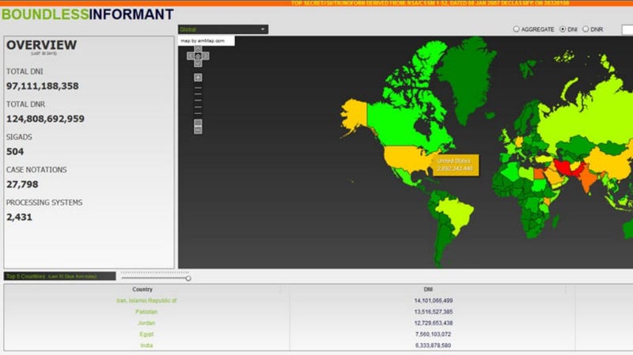This screenshot has width=633, height=355.
Task: Click the Processing Systems value 2,431
Action: [19, 217]
